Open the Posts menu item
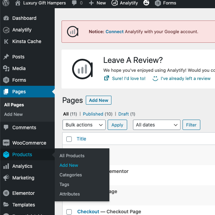The width and height of the screenshot is (215, 215). [18, 57]
